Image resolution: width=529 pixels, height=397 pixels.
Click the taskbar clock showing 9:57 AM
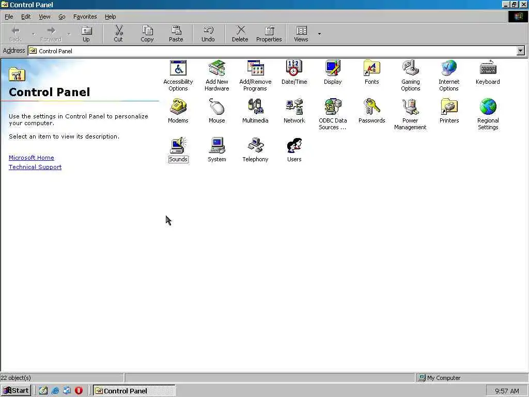(507, 391)
